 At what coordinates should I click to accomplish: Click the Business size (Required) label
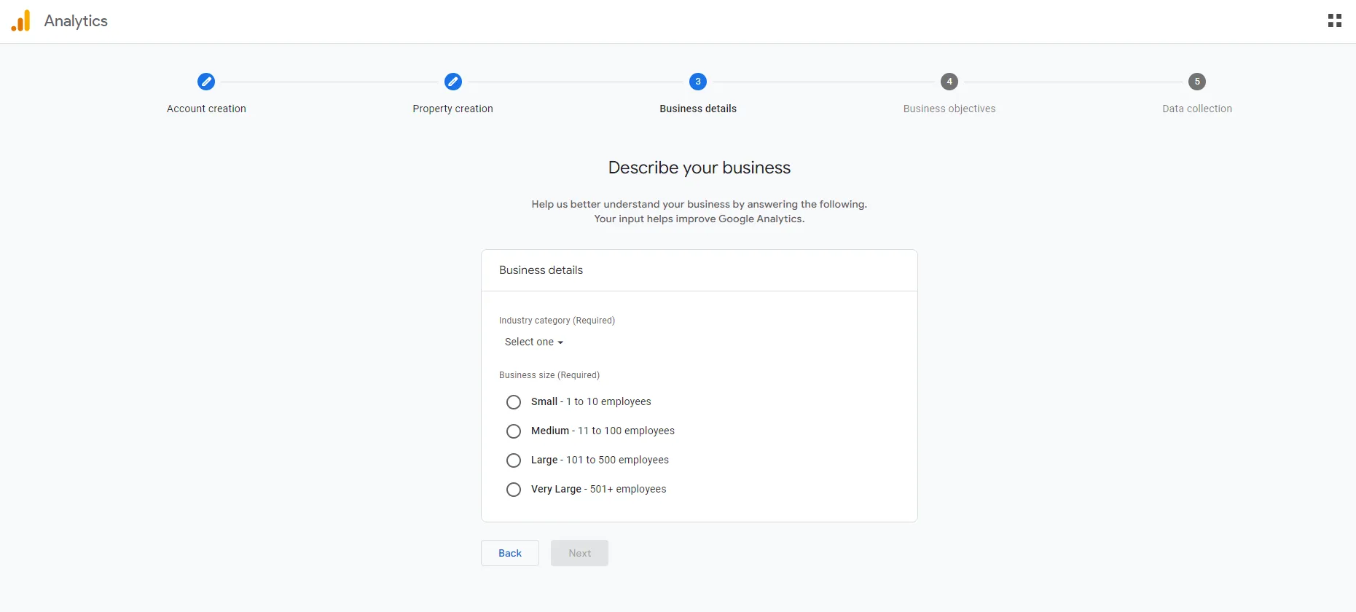point(549,375)
